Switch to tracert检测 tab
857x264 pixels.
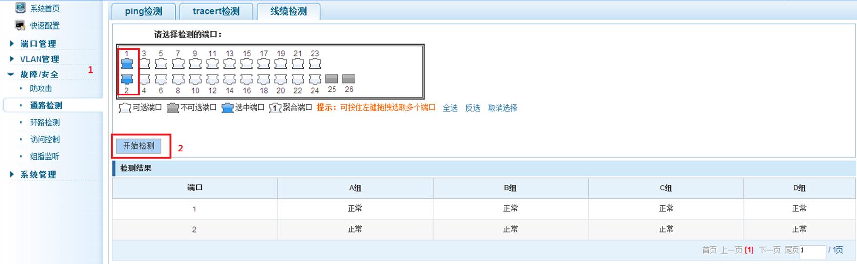tap(216, 12)
